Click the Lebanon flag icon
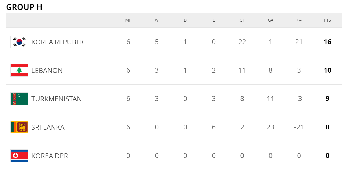Viewport: 344px width, 175px height. click(19, 70)
